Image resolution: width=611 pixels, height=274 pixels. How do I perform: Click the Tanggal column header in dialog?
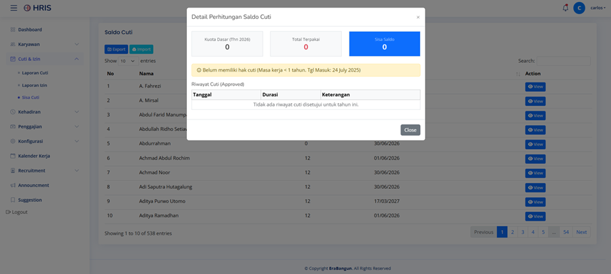[226, 94]
